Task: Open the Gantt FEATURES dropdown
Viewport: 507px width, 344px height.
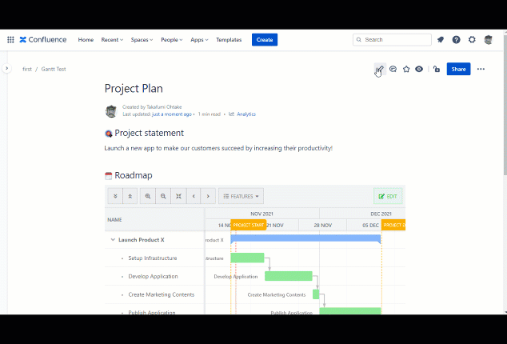Action: (241, 196)
